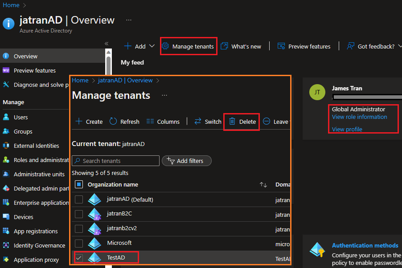Expand the Add dropdown arrow
This screenshot has width=402, height=268.
click(152, 46)
